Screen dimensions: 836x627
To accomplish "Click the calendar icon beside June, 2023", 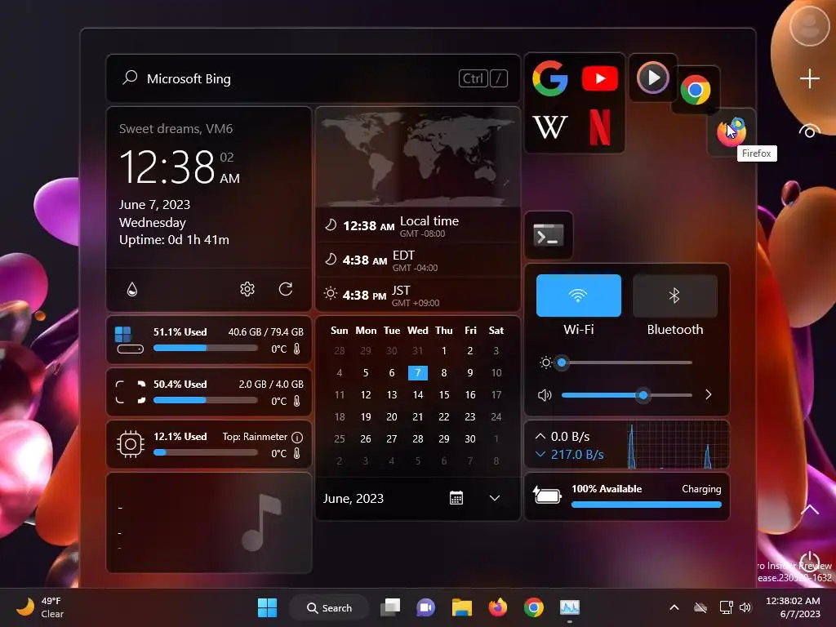I will tap(456, 498).
